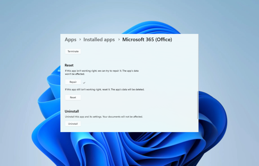259x166 pixels.
Task: Click the Reset button below the data warning
Action: (73, 97)
